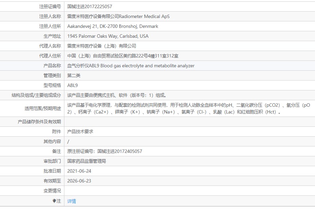Viewport: 315px width, 209px height.
Task: Select expiry date 2026-06-23
Action: [x=79, y=181]
